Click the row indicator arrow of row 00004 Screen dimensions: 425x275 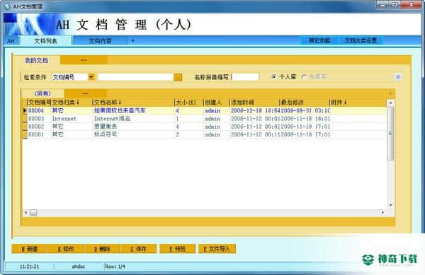pos(25,110)
